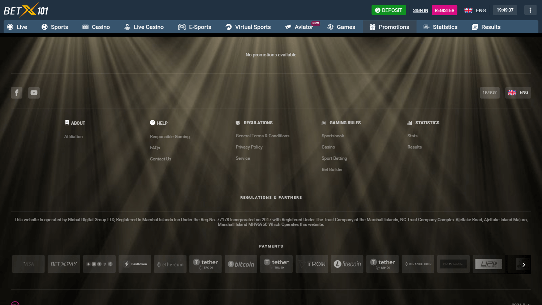This screenshot has height=305, width=542.
Task: Open the Service link under Regulations
Action: pyautogui.click(x=243, y=158)
